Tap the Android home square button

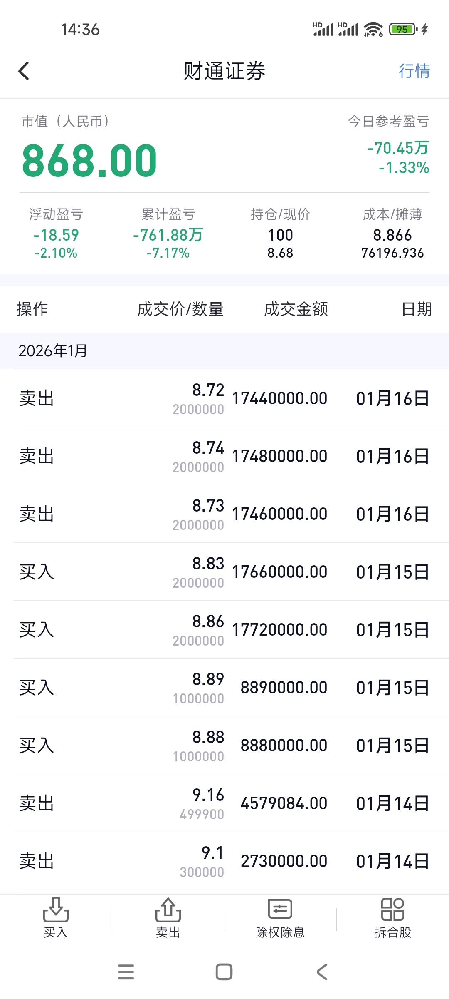tap(224, 972)
